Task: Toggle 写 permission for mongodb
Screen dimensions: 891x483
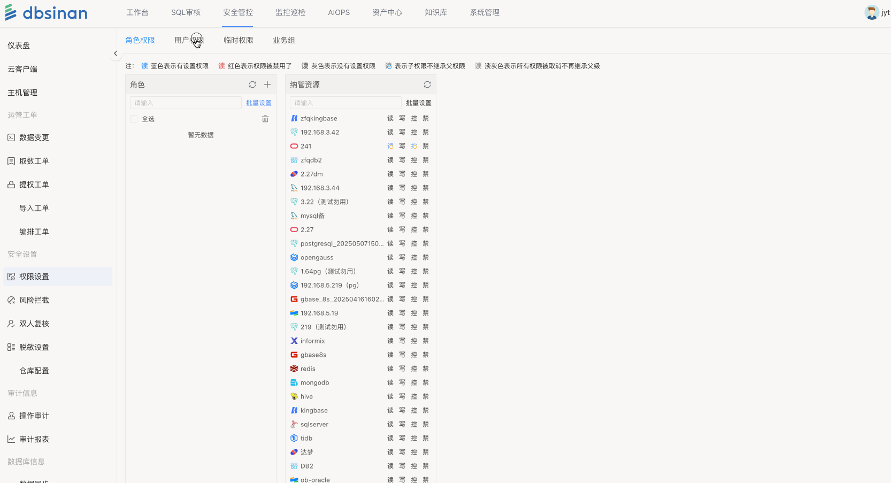Action: 402,382
